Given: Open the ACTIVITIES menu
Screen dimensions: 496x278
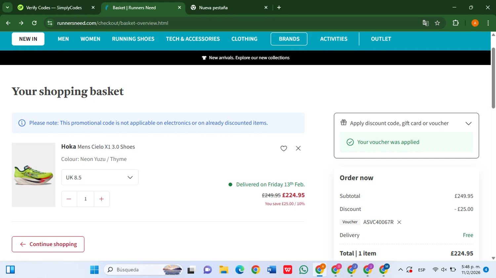Looking at the screenshot, I should click(334, 39).
